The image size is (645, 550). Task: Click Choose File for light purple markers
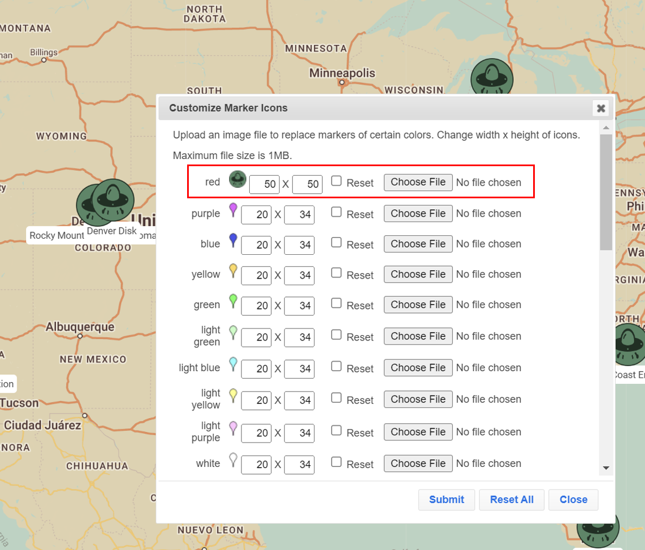click(x=418, y=432)
